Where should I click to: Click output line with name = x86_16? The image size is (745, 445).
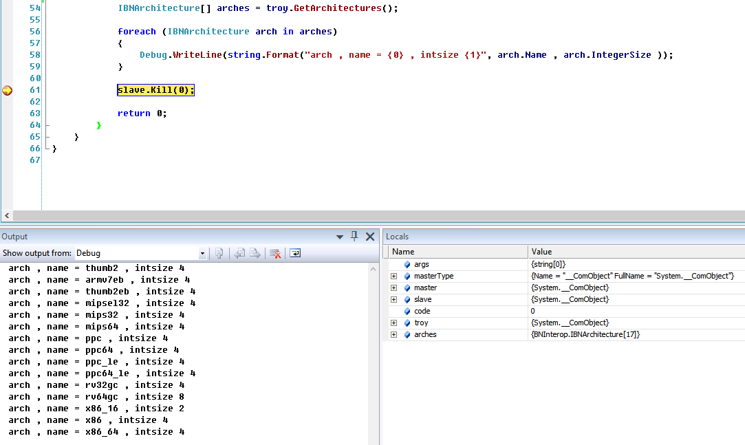click(96, 409)
